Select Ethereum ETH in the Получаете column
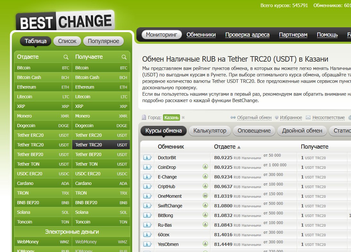This screenshot has height=252, width=351. 101,87
